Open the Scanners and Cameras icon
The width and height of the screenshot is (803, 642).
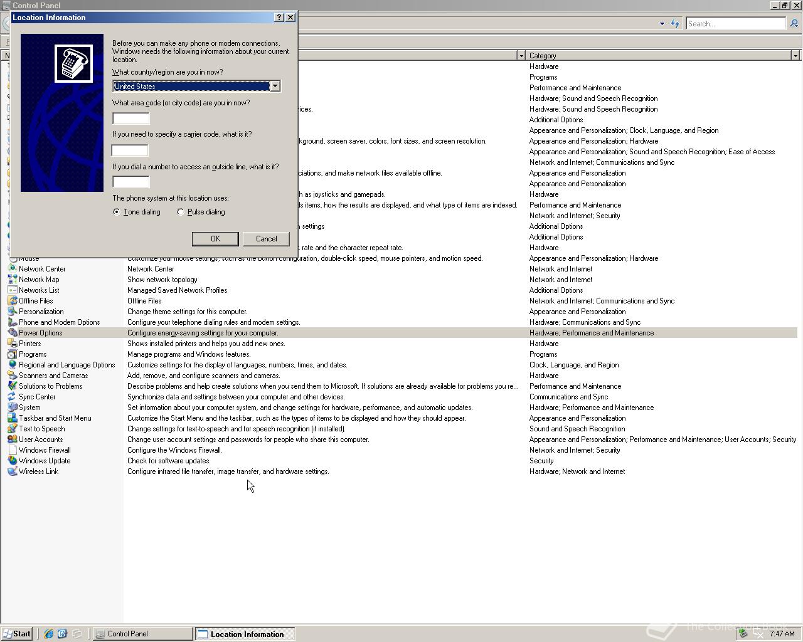click(12, 376)
